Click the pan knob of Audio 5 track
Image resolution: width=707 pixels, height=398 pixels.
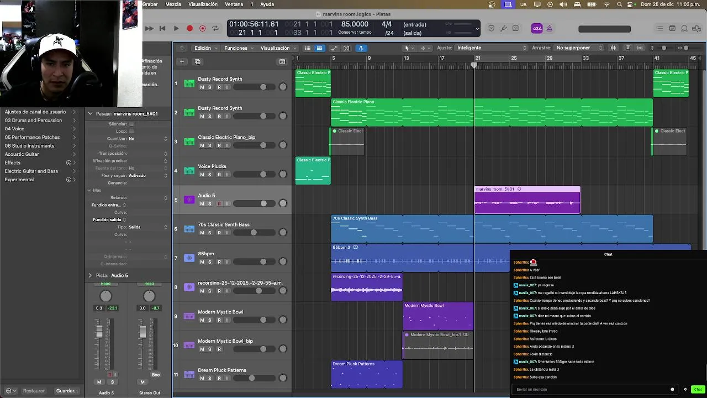283,203
